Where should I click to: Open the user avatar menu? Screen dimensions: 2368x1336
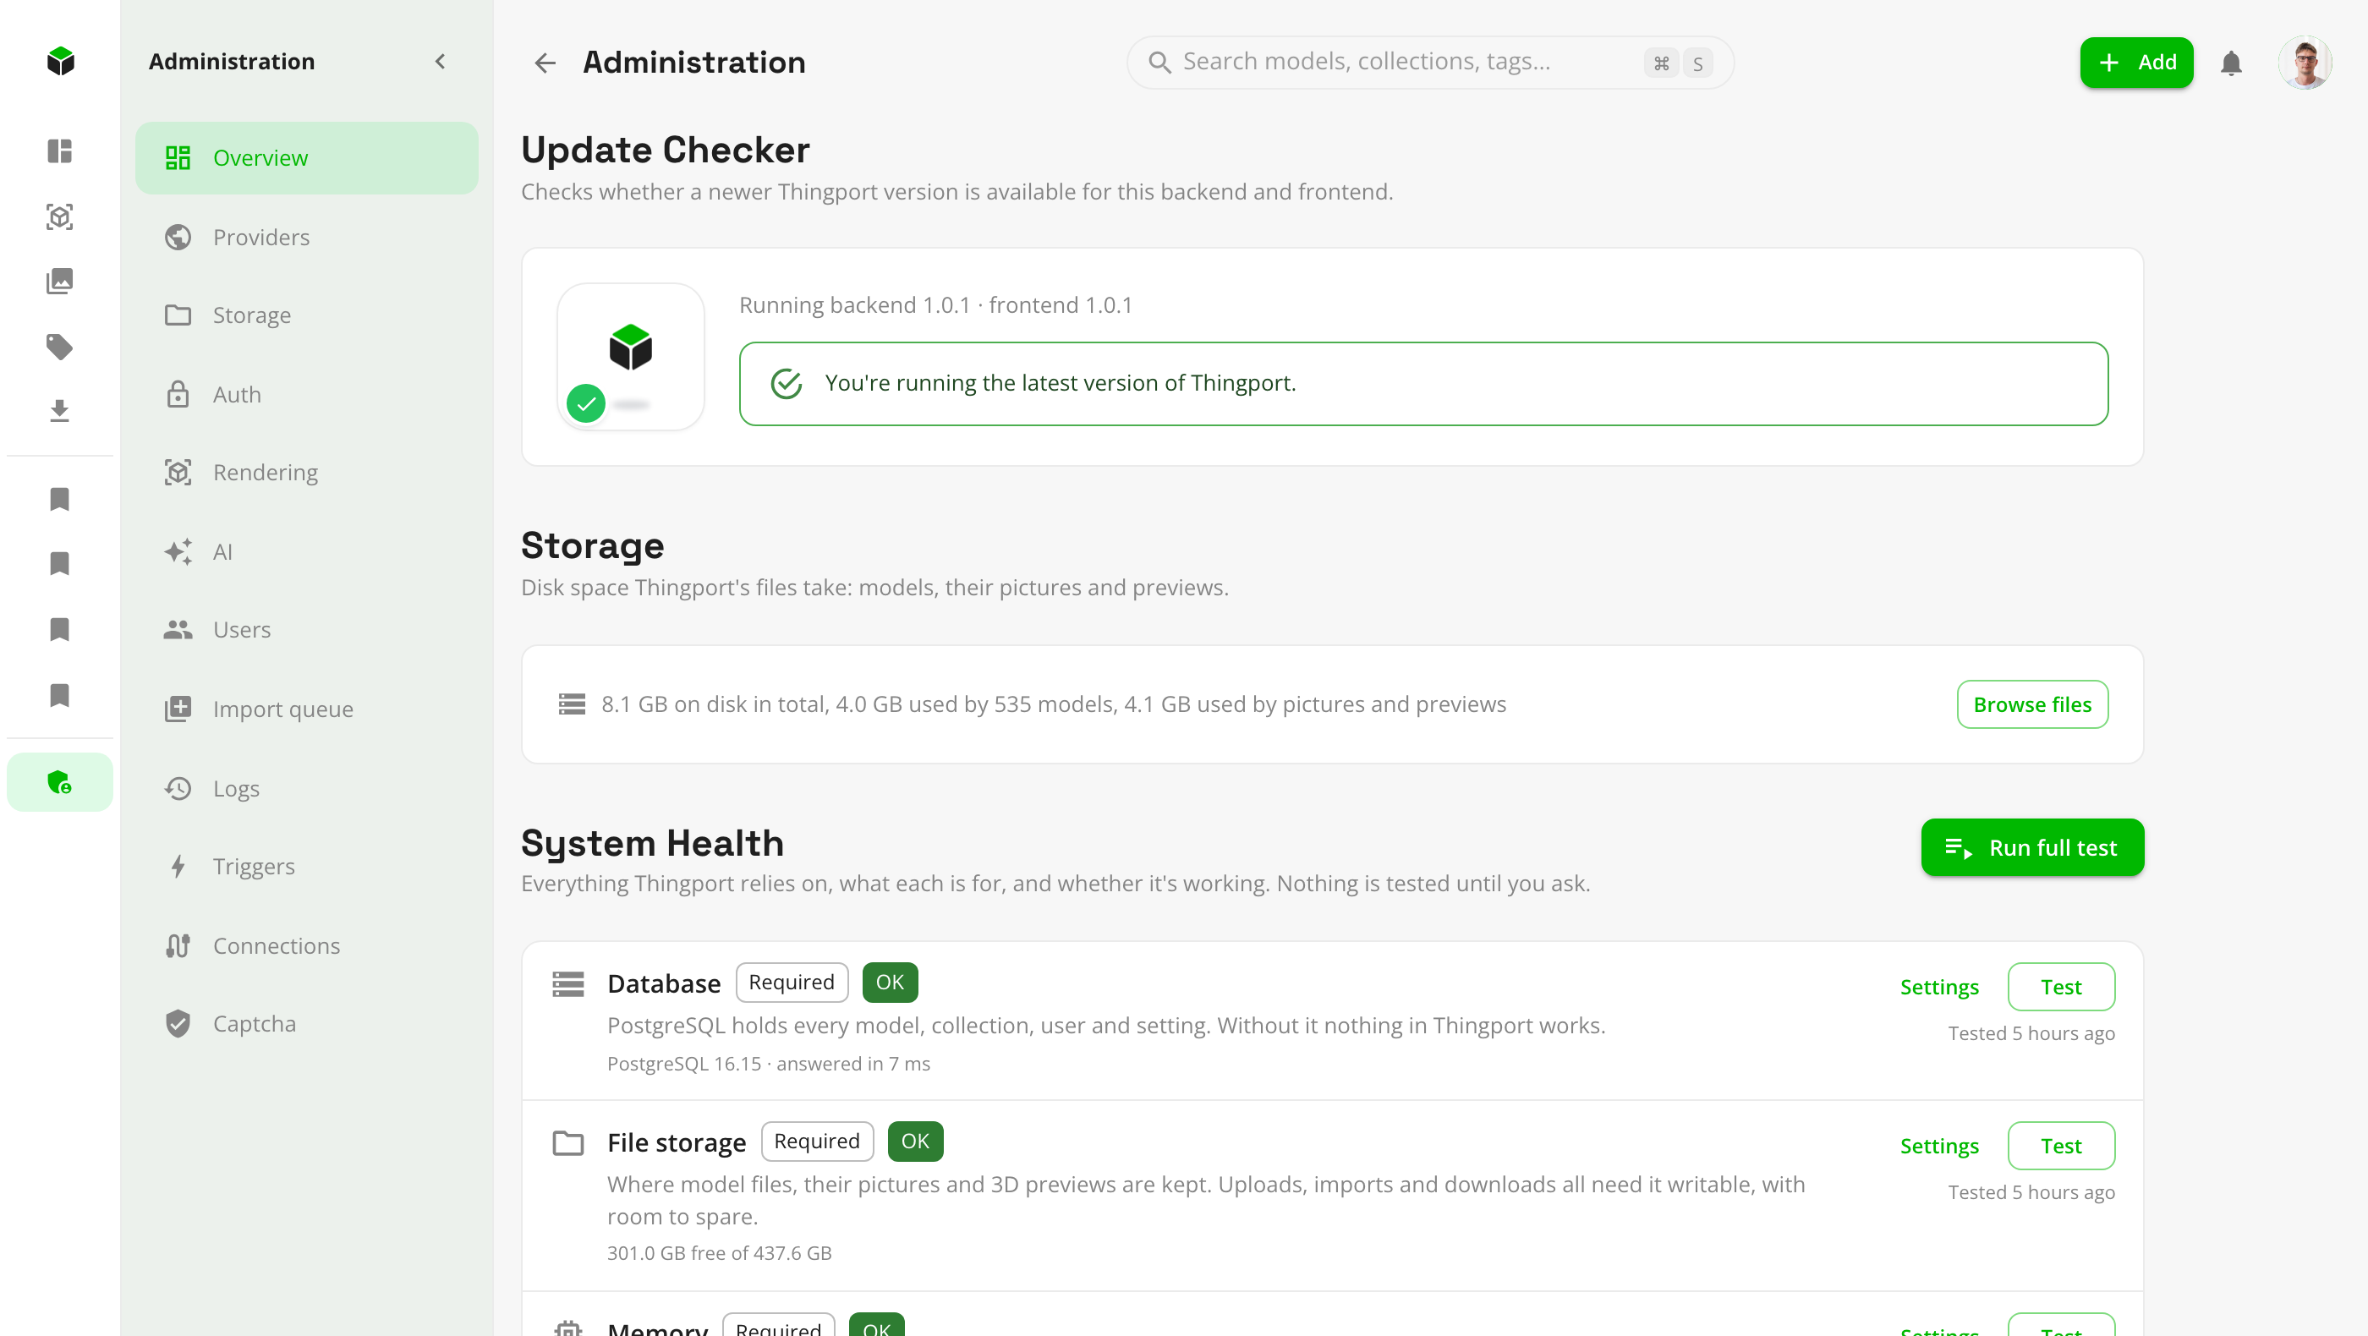tap(2305, 63)
